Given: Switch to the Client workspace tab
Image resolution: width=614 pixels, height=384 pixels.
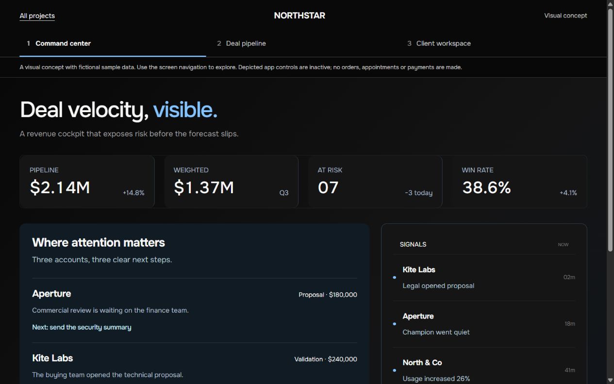Looking at the screenshot, I should [x=493, y=44].
